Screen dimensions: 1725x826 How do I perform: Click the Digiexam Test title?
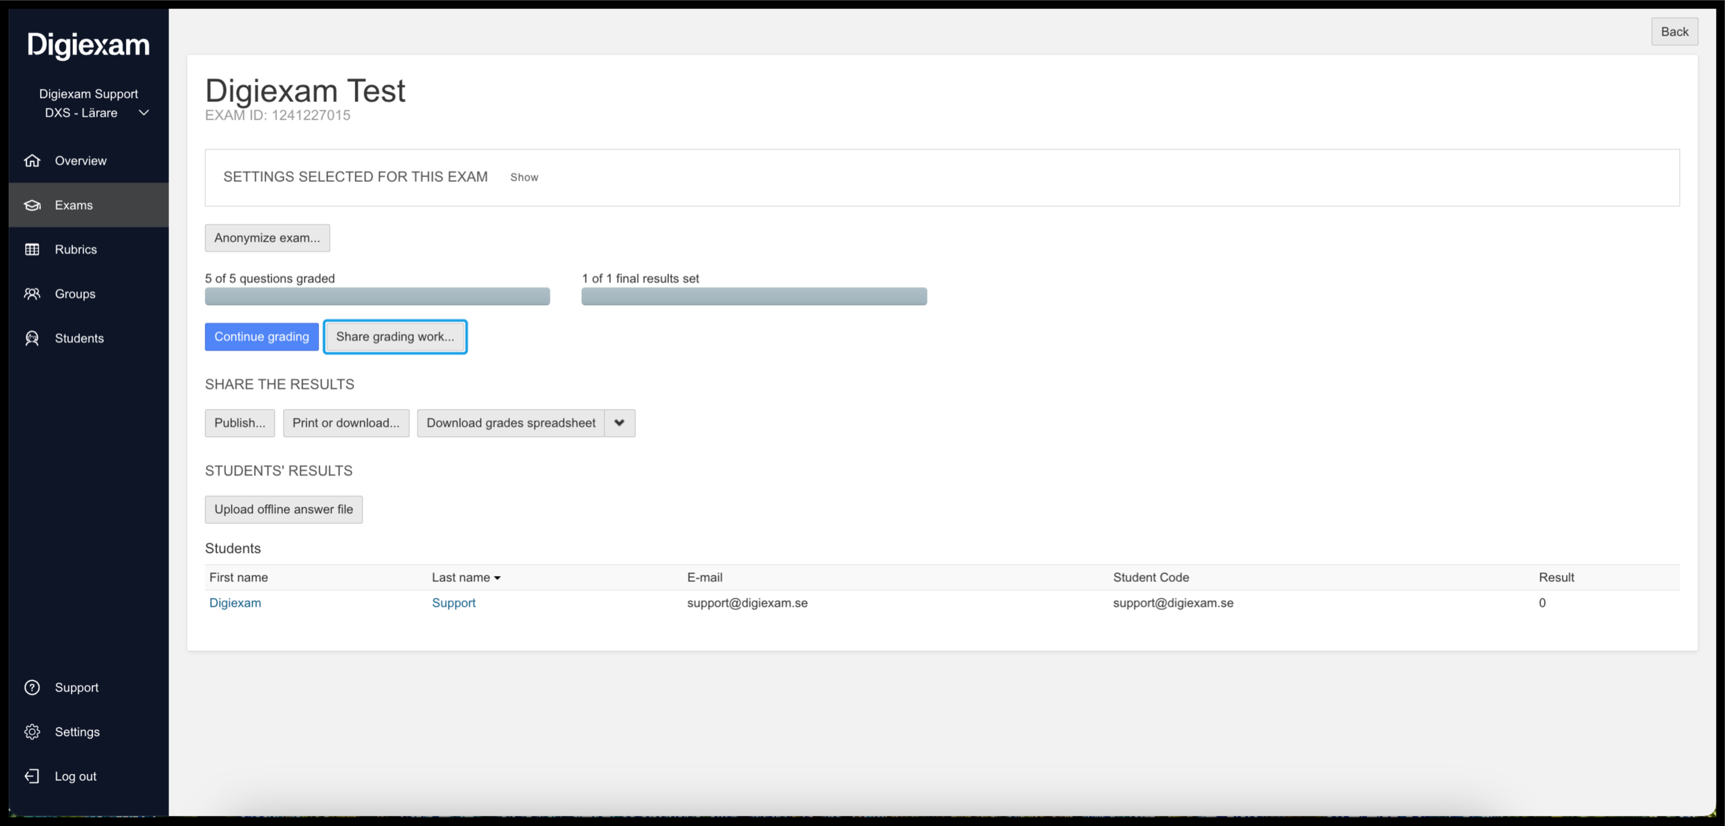(305, 90)
